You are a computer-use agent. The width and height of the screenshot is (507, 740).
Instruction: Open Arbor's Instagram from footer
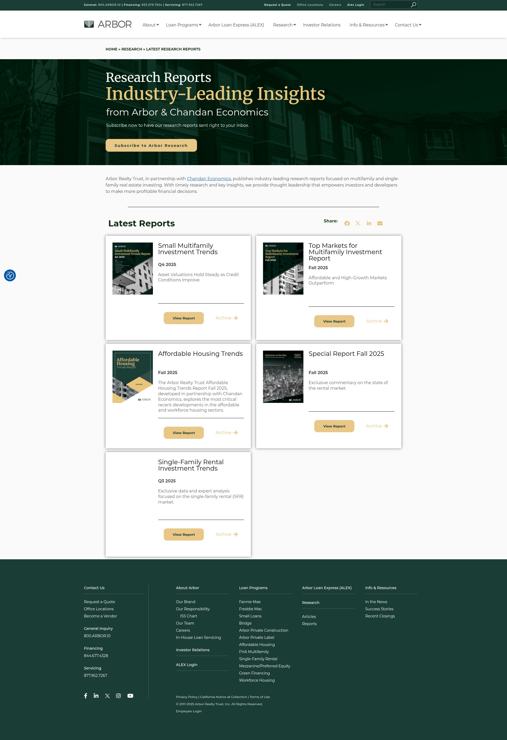pyautogui.click(x=118, y=696)
